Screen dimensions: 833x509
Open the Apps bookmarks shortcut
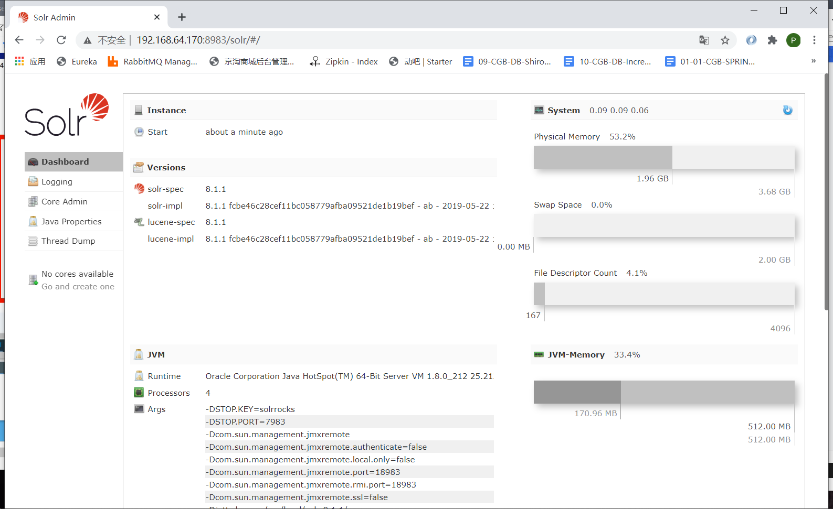tap(30, 61)
